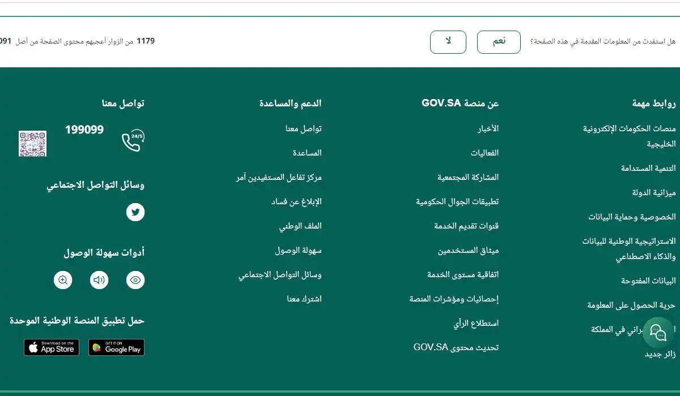Click the Twitter social media icon
This screenshot has width=680, height=396.
click(135, 212)
